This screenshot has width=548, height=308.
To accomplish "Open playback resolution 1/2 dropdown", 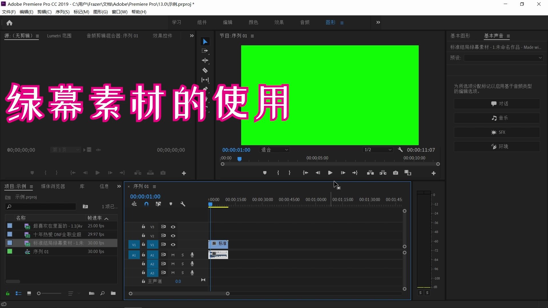I will click(x=378, y=150).
